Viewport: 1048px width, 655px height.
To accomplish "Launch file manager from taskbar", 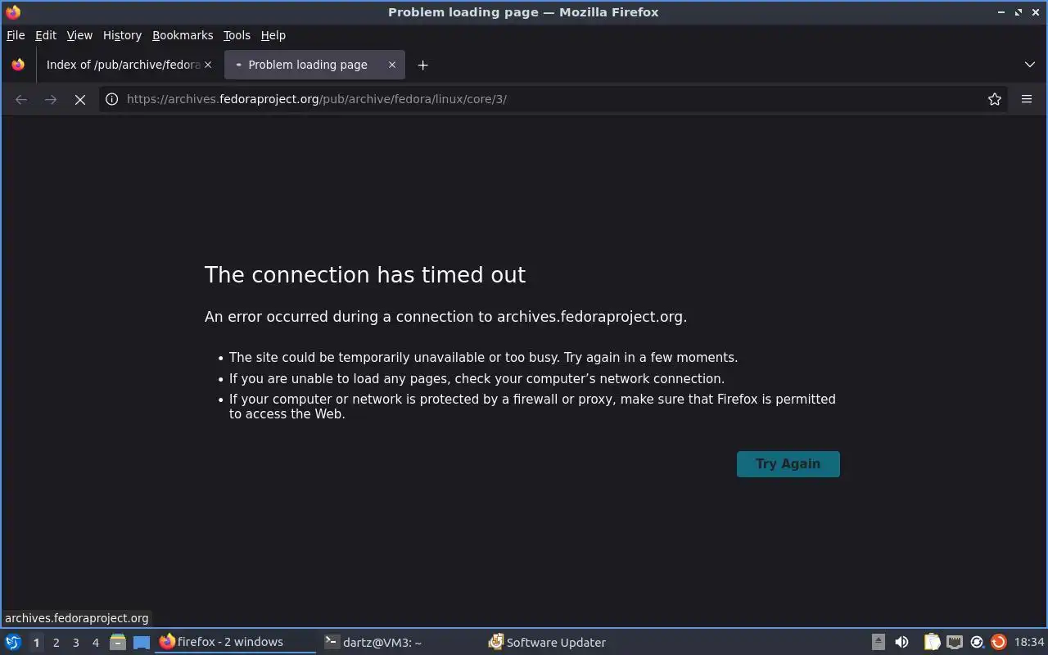I will pyautogui.click(x=118, y=642).
